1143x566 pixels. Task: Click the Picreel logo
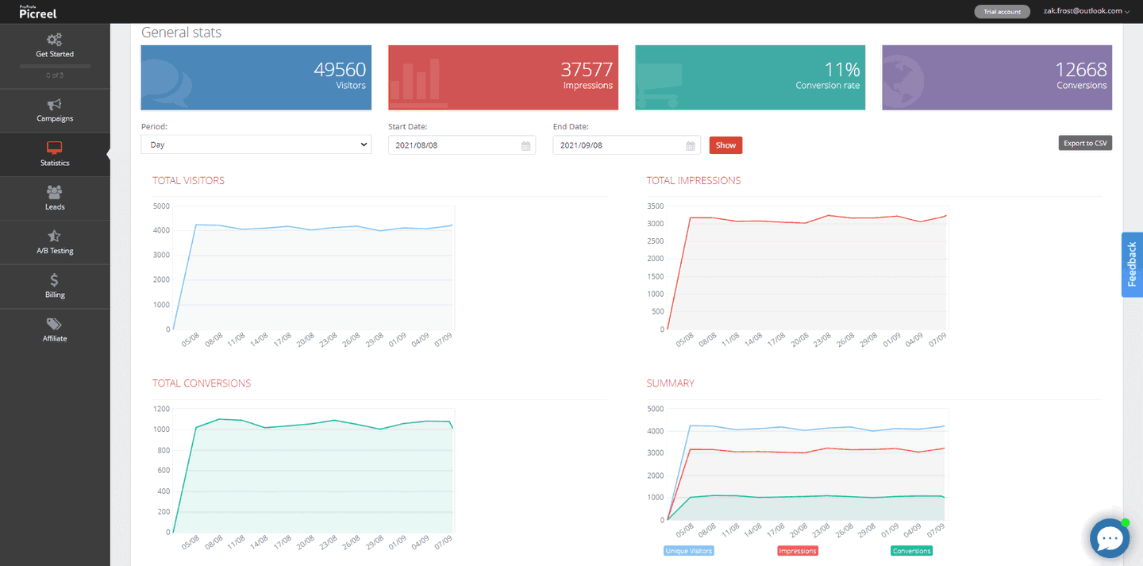(38, 11)
